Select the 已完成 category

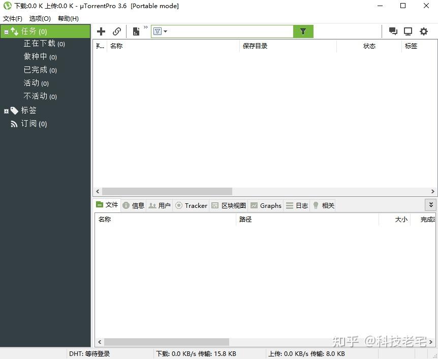(40, 69)
